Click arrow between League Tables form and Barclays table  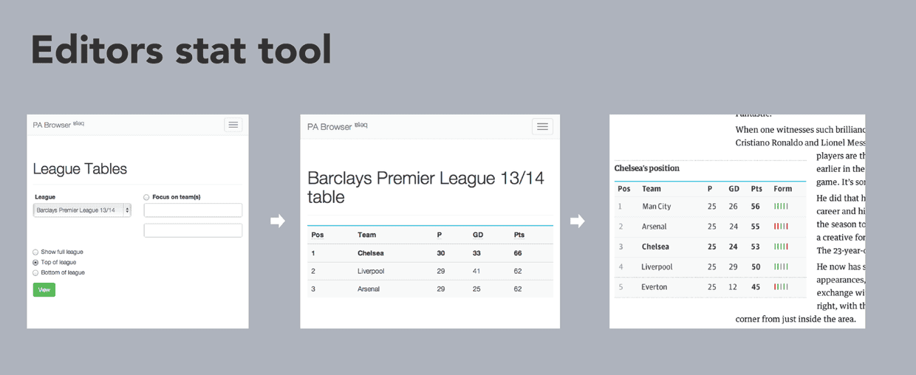(x=278, y=221)
